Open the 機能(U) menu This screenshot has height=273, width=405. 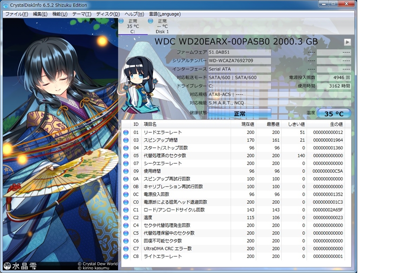click(x=60, y=14)
